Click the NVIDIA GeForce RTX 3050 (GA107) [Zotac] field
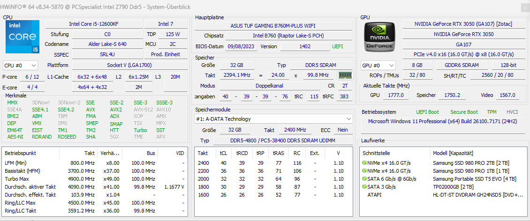Image resolution: width=530 pixels, height=221 pixels. (463, 24)
